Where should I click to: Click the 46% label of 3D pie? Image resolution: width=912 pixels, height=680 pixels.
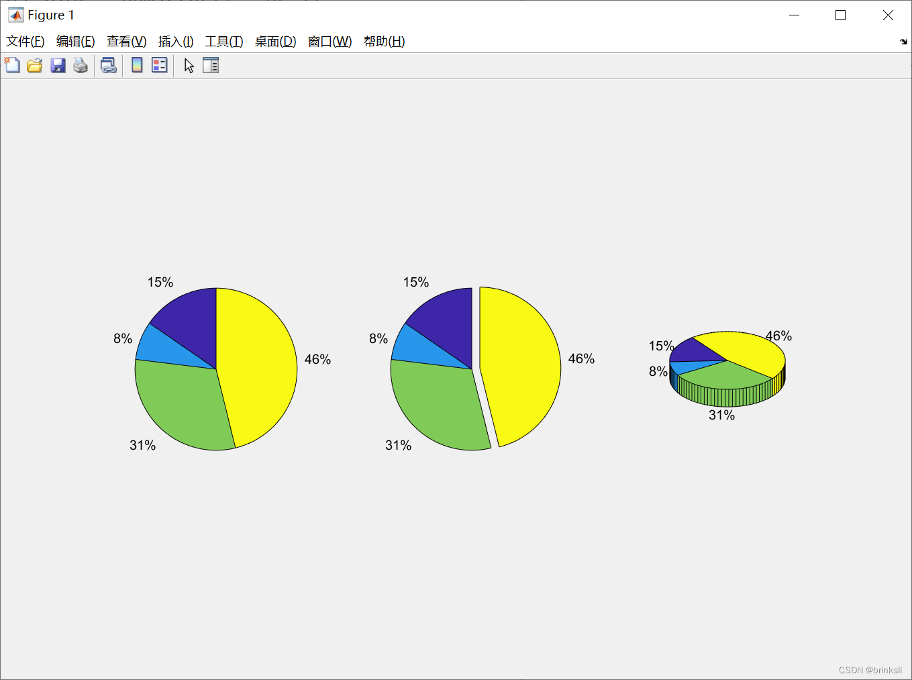tap(778, 336)
